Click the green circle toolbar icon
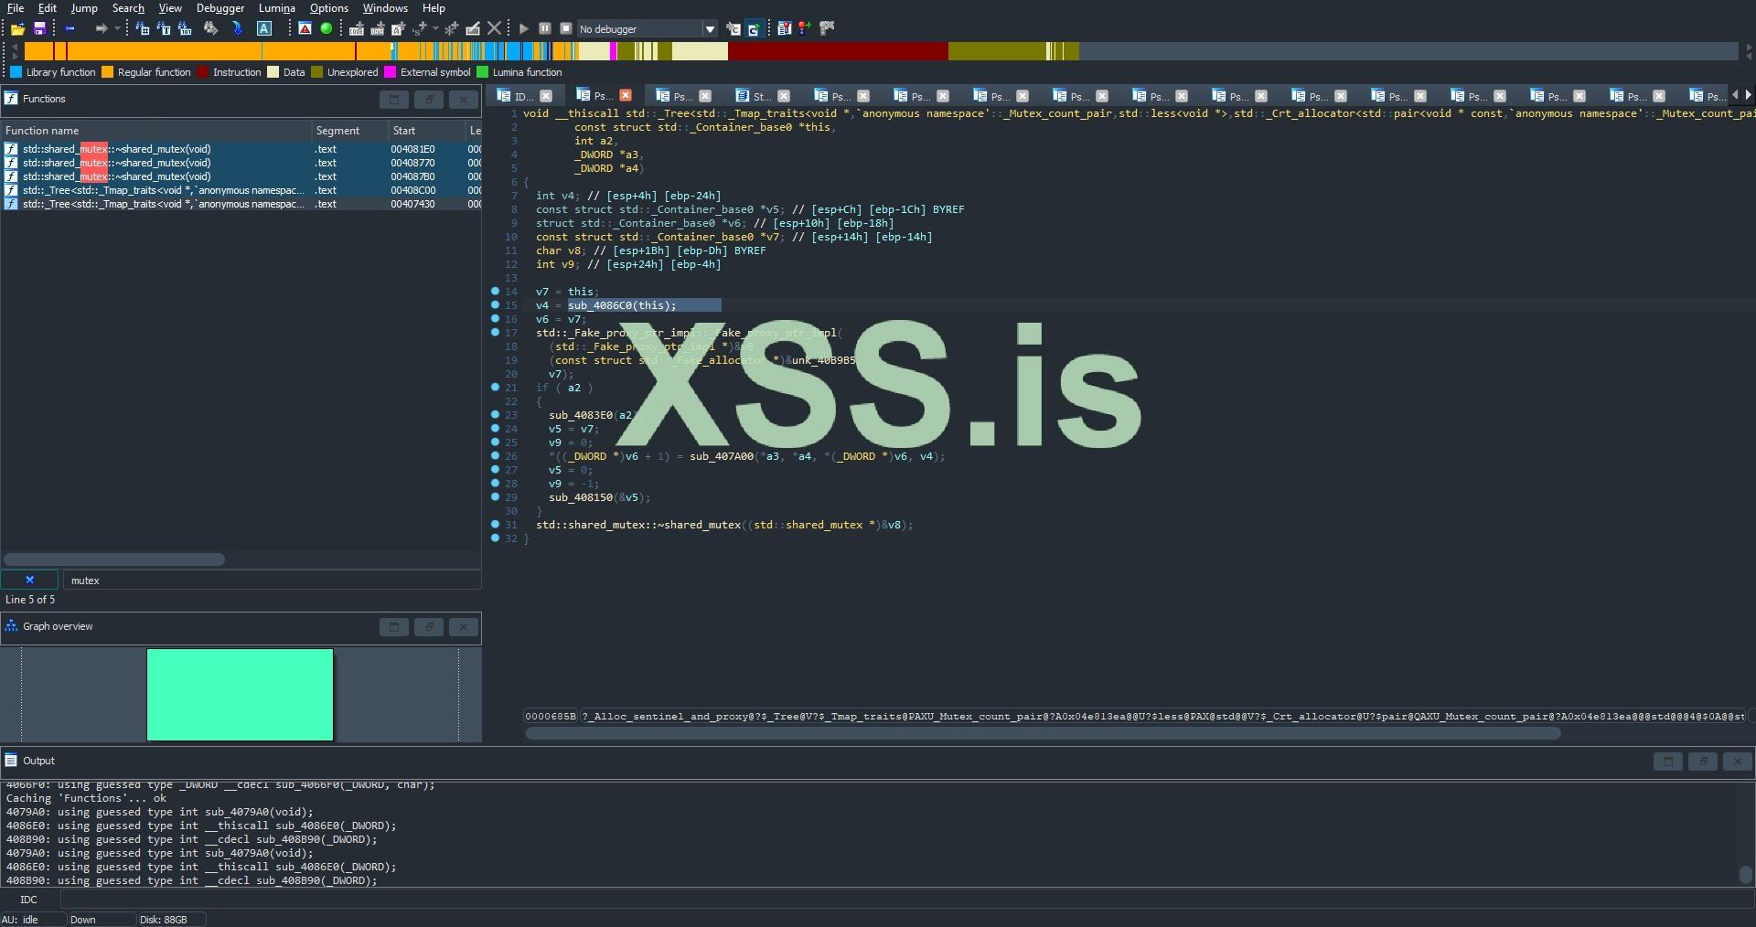Screen dimensions: 1756x927 click(x=327, y=29)
